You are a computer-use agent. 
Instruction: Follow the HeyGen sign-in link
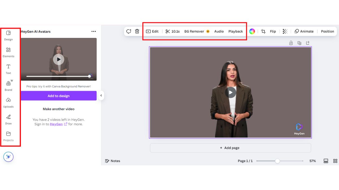point(56,124)
